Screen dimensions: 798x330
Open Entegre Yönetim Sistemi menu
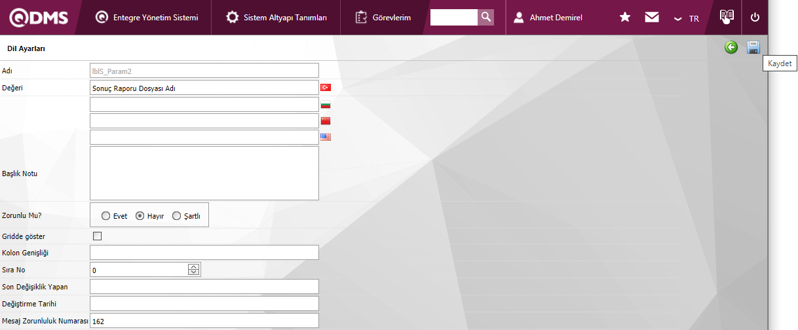coord(147,18)
